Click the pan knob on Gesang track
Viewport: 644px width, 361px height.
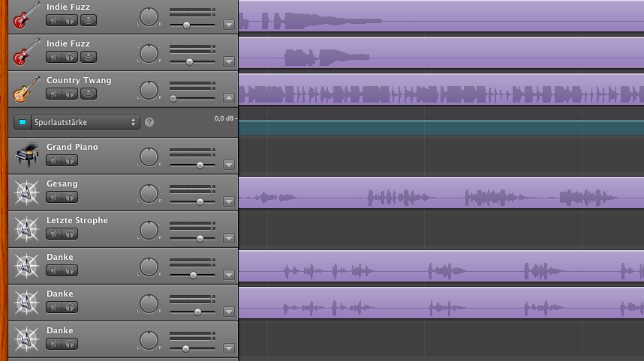pos(149,194)
